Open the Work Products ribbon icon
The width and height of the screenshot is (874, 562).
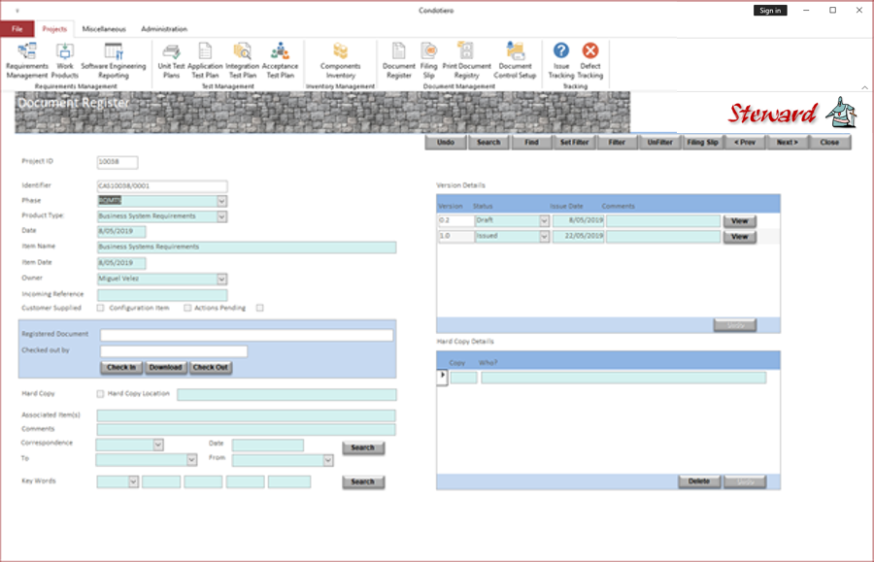click(x=65, y=60)
